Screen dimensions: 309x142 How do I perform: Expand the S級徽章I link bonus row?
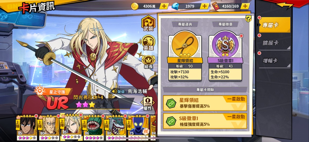[x=205, y=121]
